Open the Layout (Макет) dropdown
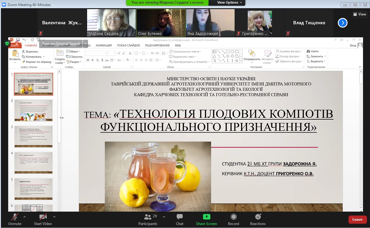 [74, 52]
